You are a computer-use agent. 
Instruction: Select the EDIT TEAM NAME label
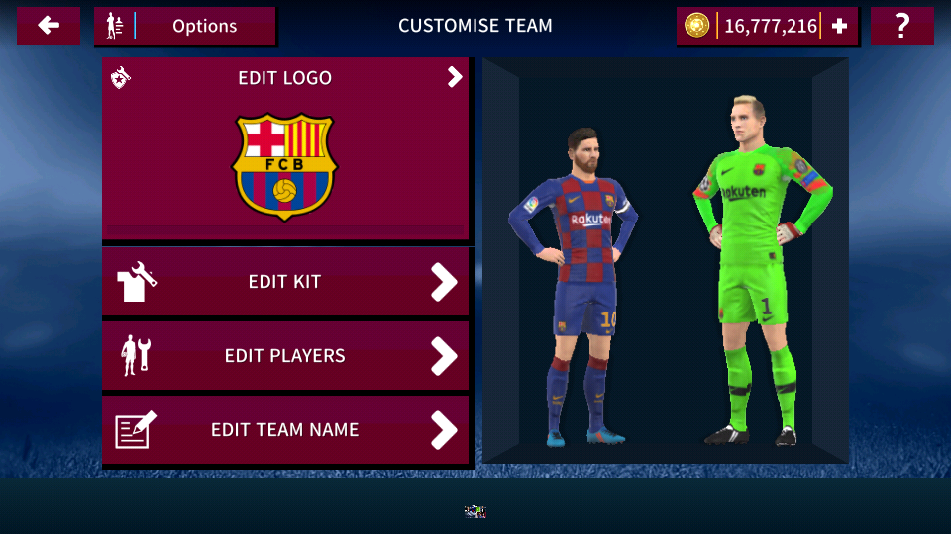285,430
